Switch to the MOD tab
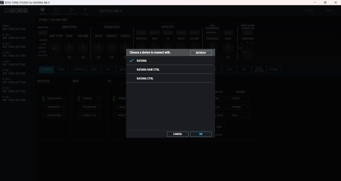Viewport: 341px width, 181px height. [94, 70]
